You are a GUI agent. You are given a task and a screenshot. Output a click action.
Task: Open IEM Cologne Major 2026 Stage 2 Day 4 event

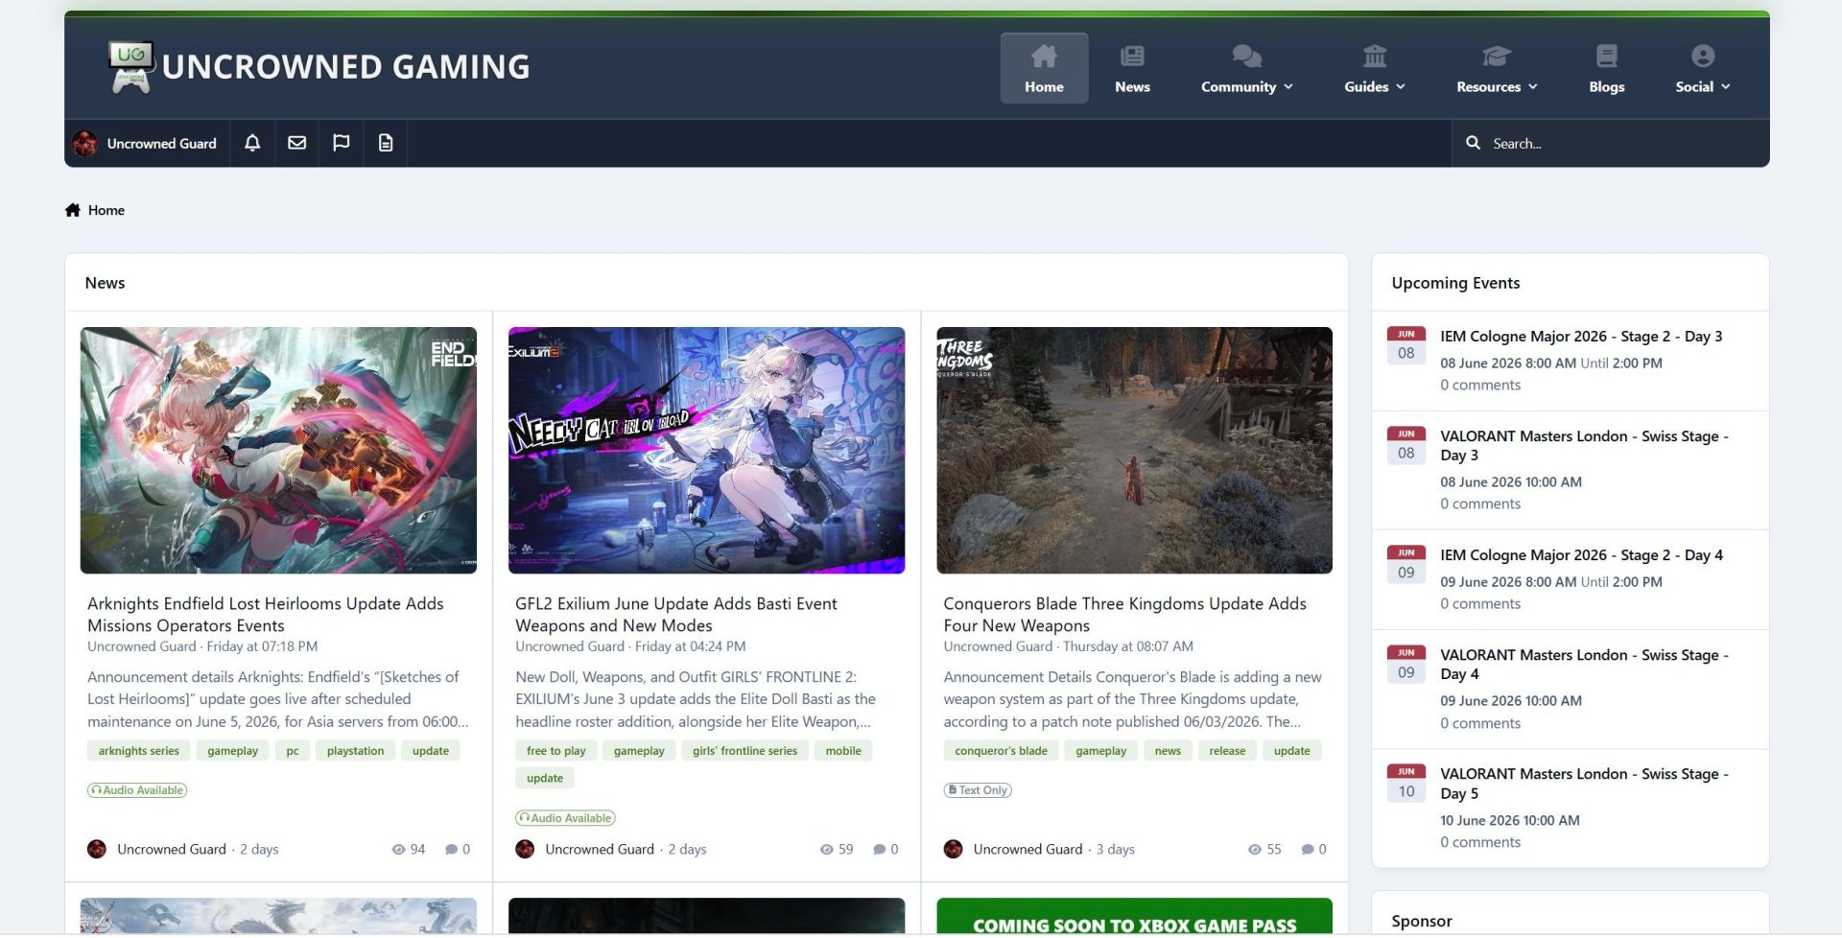(1581, 555)
